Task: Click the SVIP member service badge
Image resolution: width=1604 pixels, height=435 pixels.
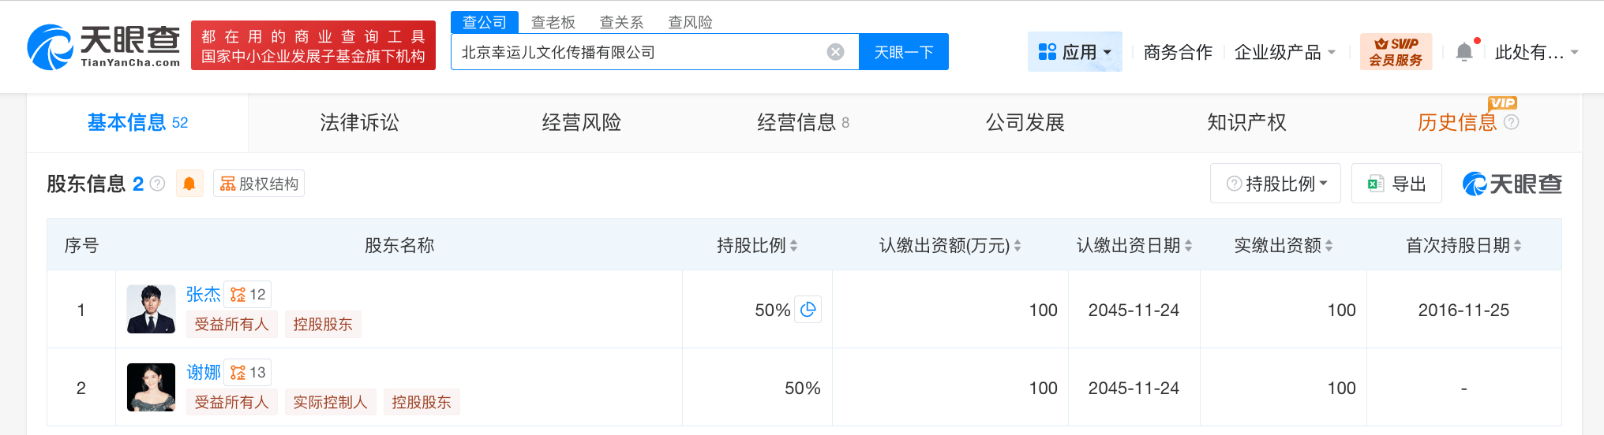Action: (x=1396, y=52)
